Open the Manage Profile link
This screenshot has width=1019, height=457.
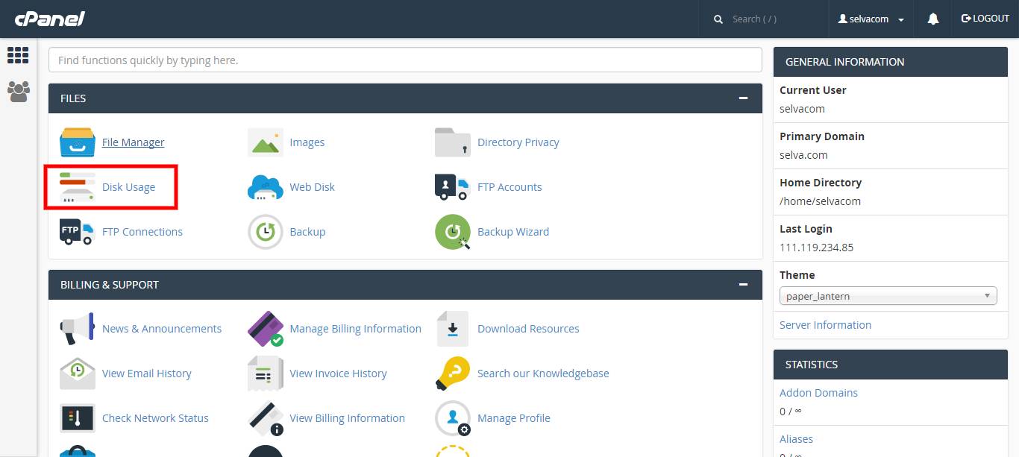514,418
